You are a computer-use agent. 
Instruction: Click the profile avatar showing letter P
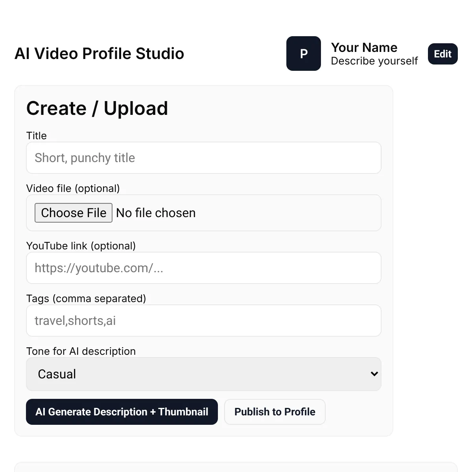click(x=304, y=53)
